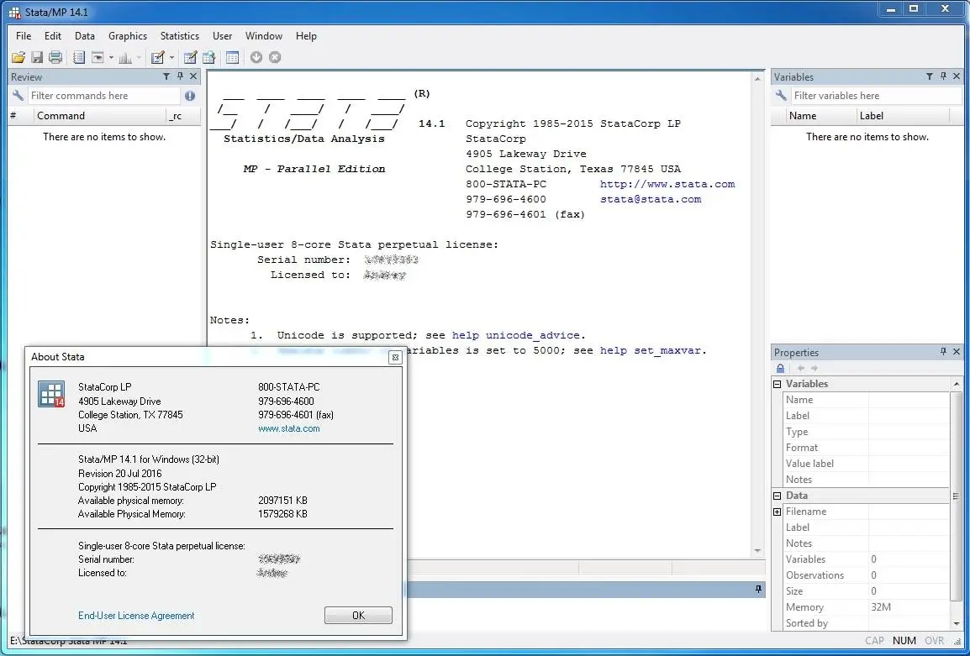Viewport: 970px width, 656px height.
Task: Click the Results window scroll down arrow
Action: coord(758,551)
